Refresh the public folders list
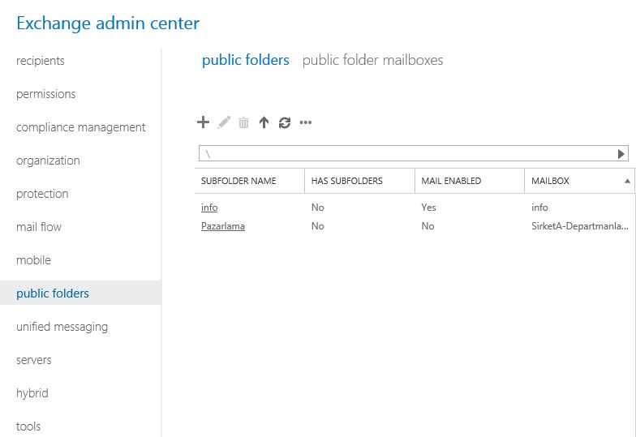Screen dimensions: 636x437 coord(284,123)
